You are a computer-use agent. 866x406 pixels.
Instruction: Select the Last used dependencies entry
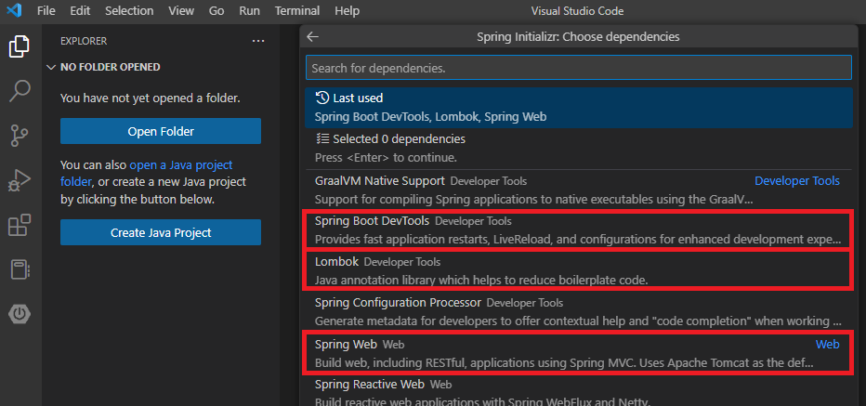(578, 108)
